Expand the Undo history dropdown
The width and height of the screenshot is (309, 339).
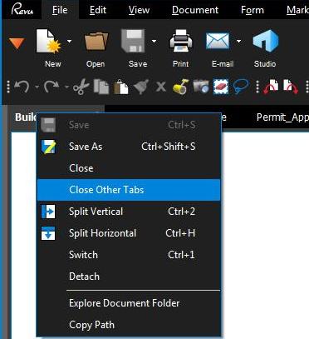click(37, 87)
